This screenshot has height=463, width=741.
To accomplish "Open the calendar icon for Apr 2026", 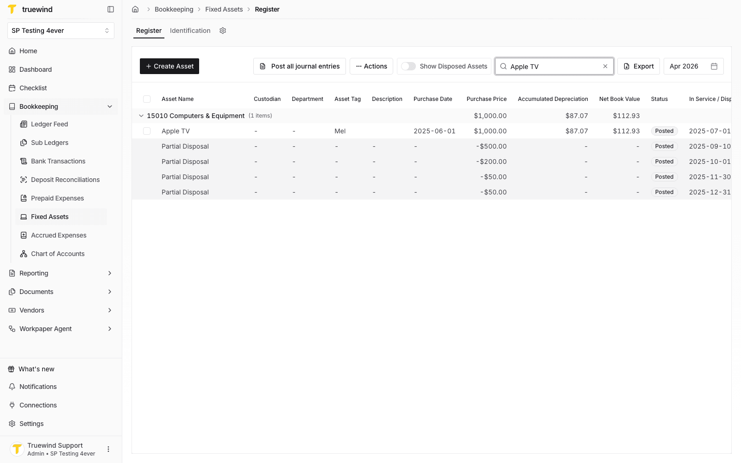I will tap(714, 66).
